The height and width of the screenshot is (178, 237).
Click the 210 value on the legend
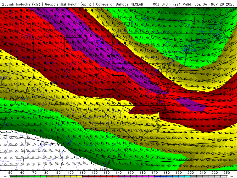coord(203,173)
